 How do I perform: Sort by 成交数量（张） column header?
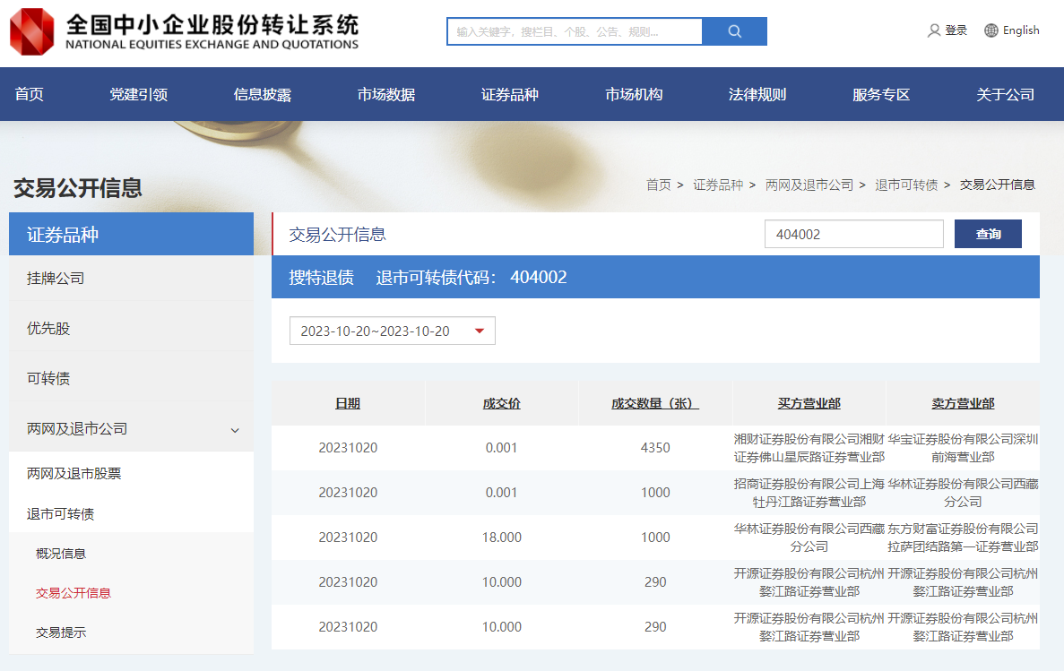coord(655,403)
